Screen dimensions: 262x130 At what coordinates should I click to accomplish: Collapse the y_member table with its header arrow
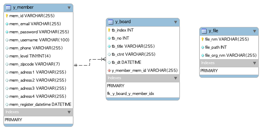69,8
